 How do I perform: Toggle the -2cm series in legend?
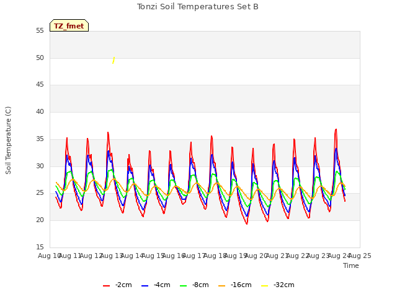[117, 285]
